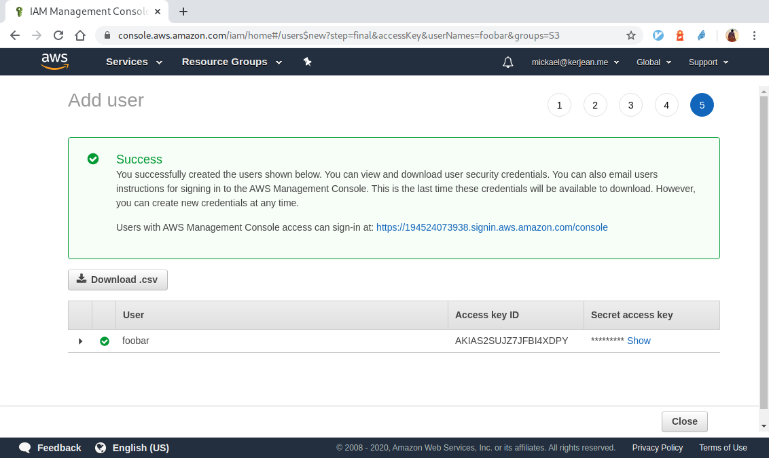Open the Global region dropdown
This screenshot has height=458, width=769.
point(654,62)
